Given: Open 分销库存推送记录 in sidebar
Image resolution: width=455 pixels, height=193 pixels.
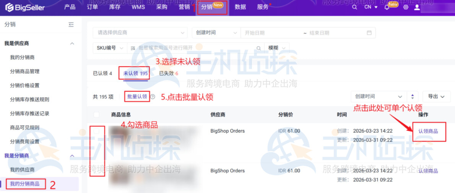Looking at the screenshot, I should 29,114.
